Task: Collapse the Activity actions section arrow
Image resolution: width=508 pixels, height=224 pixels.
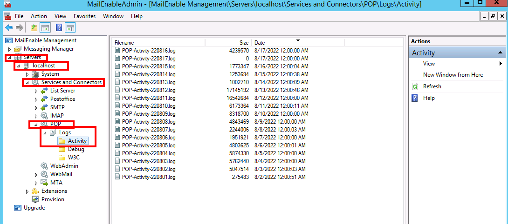Action: click(x=500, y=53)
